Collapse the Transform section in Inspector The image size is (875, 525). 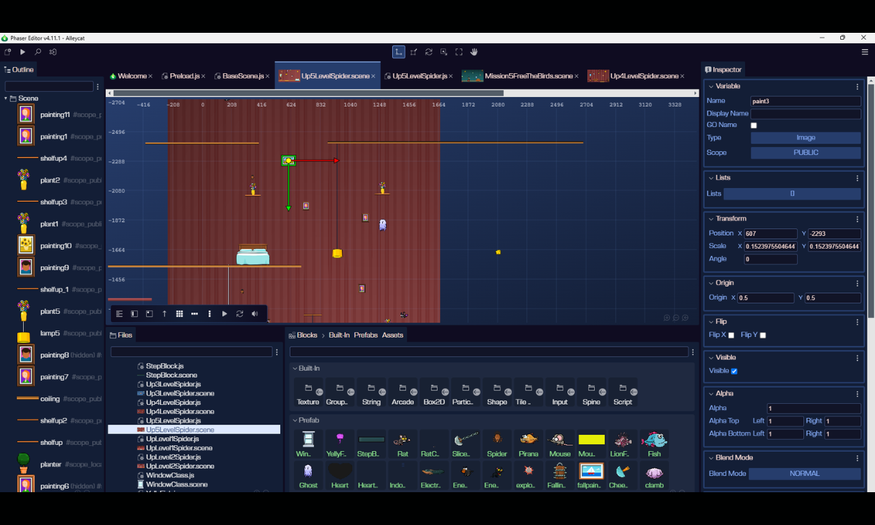pyautogui.click(x=711, y=219)
